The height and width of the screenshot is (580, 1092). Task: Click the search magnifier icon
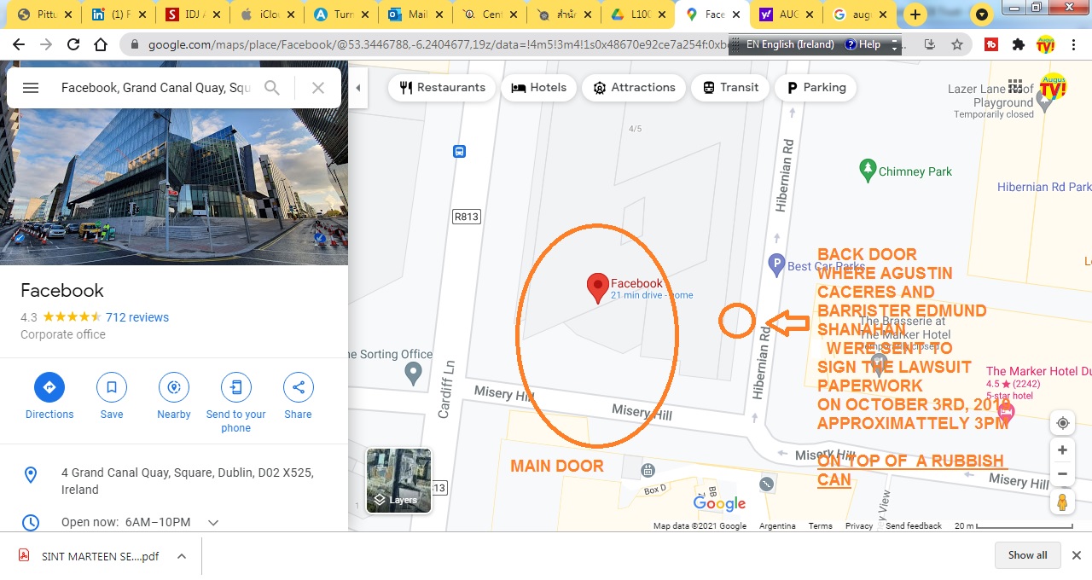pyautogui.click(x=272, y=88)
